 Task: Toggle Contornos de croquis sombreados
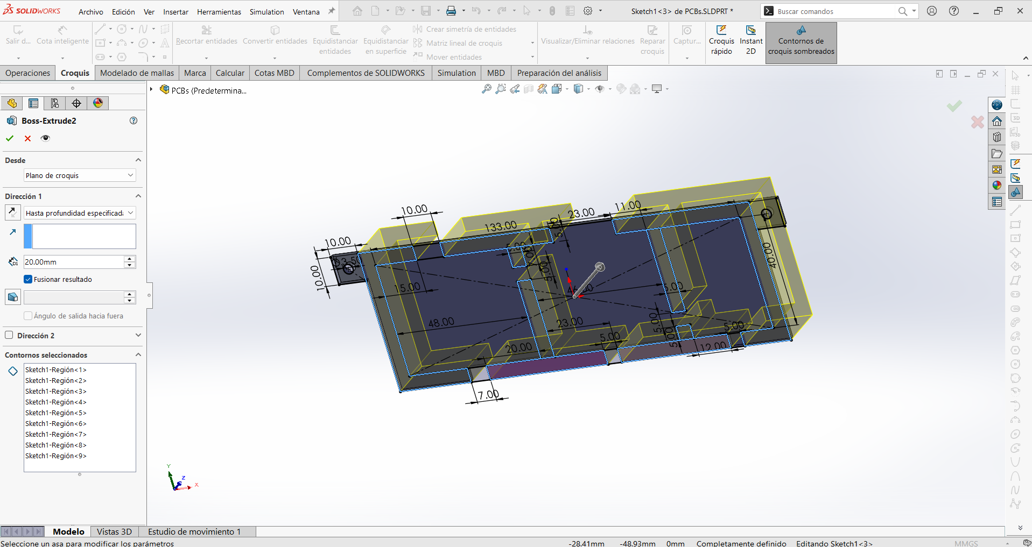click(801, 42)
